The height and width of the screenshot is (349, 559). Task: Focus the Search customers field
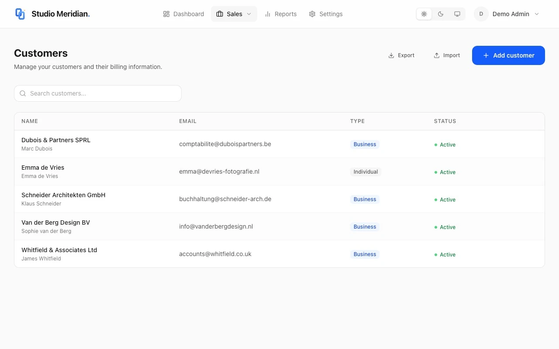(98, 93)
